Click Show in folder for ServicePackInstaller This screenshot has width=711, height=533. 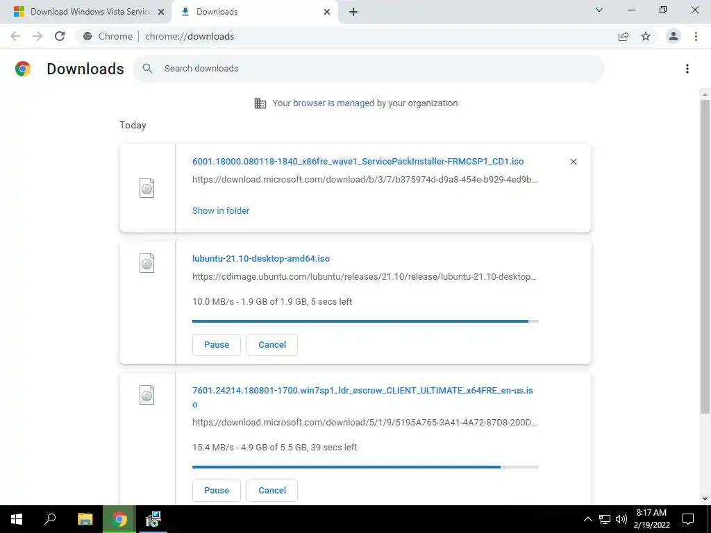(221, 211)
